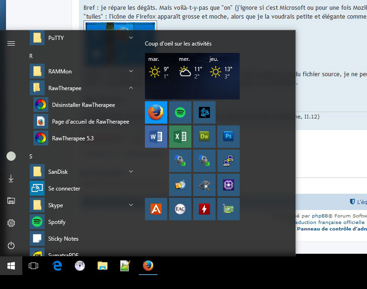This screenshot has height=289, width=367.
Task: Select Désinstaller RawTherapee entry
Action: pyautogui.click(x=83, y=105)
